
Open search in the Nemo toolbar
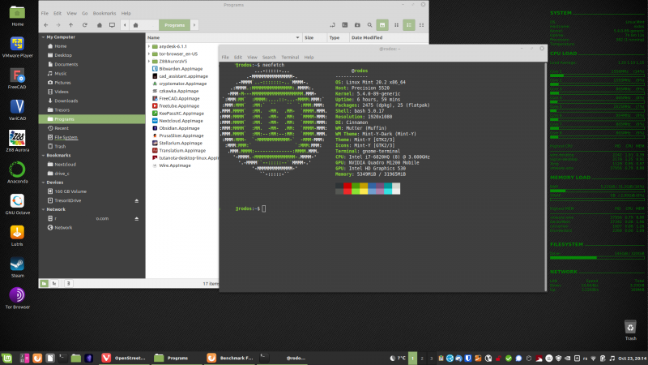pyautogui.click(x=370, y=25)
